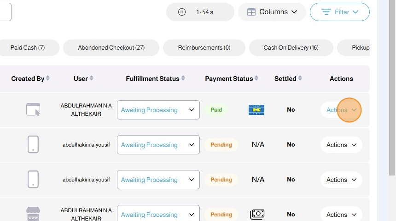396x221 pixels.
Task: Pause the auto-refresh timer
Action: [182, 12]
